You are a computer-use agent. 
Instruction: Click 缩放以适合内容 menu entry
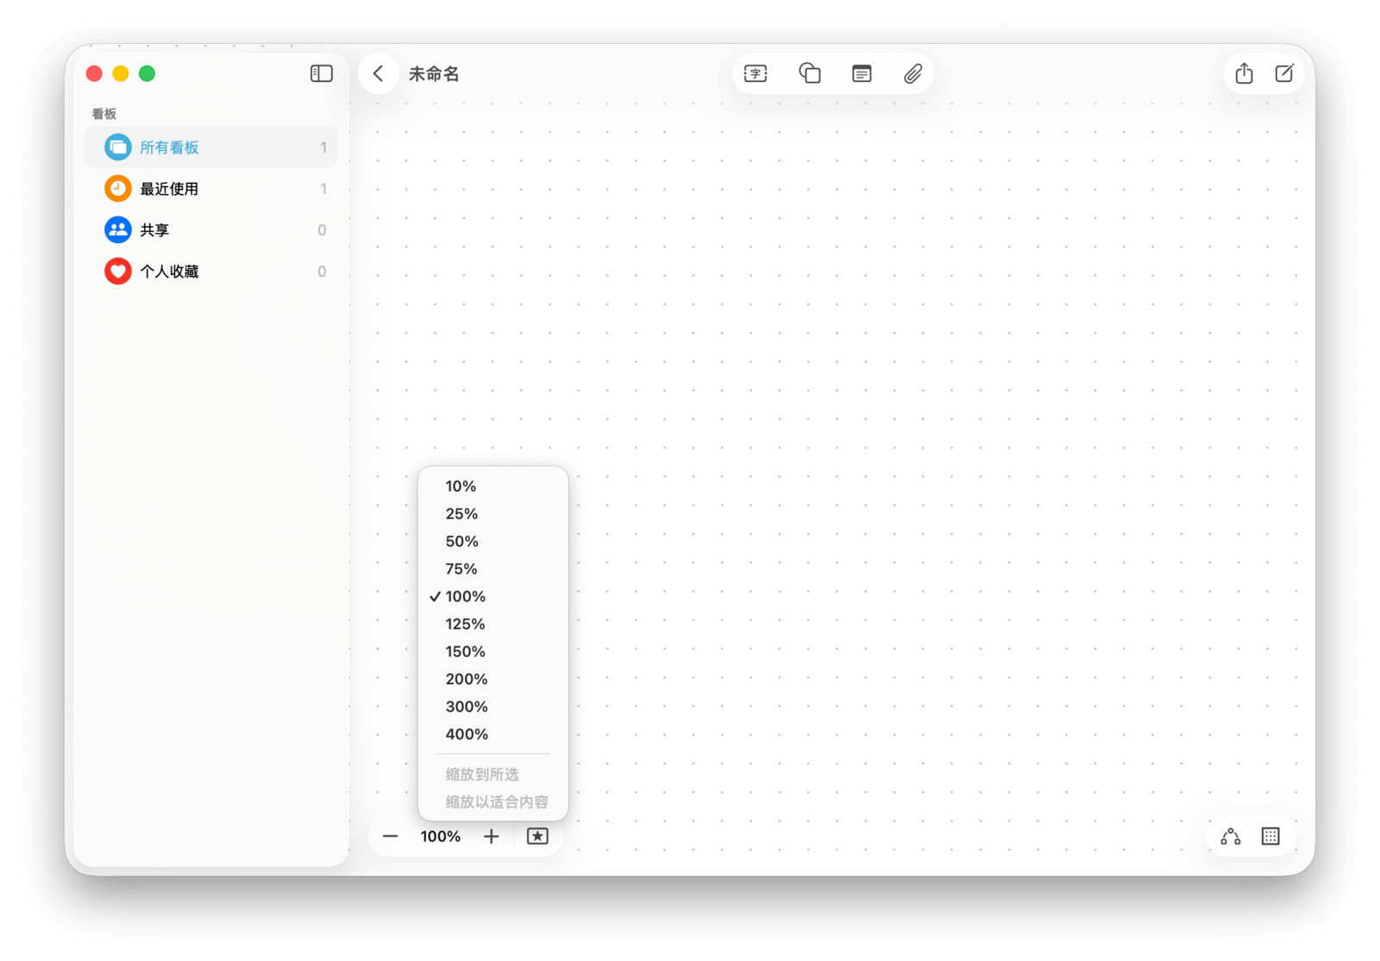(493, 802)
